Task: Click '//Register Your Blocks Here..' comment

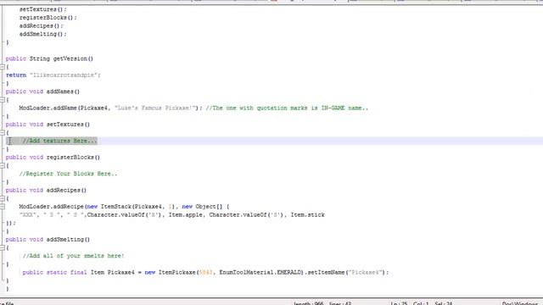Action: coord(68,174)
